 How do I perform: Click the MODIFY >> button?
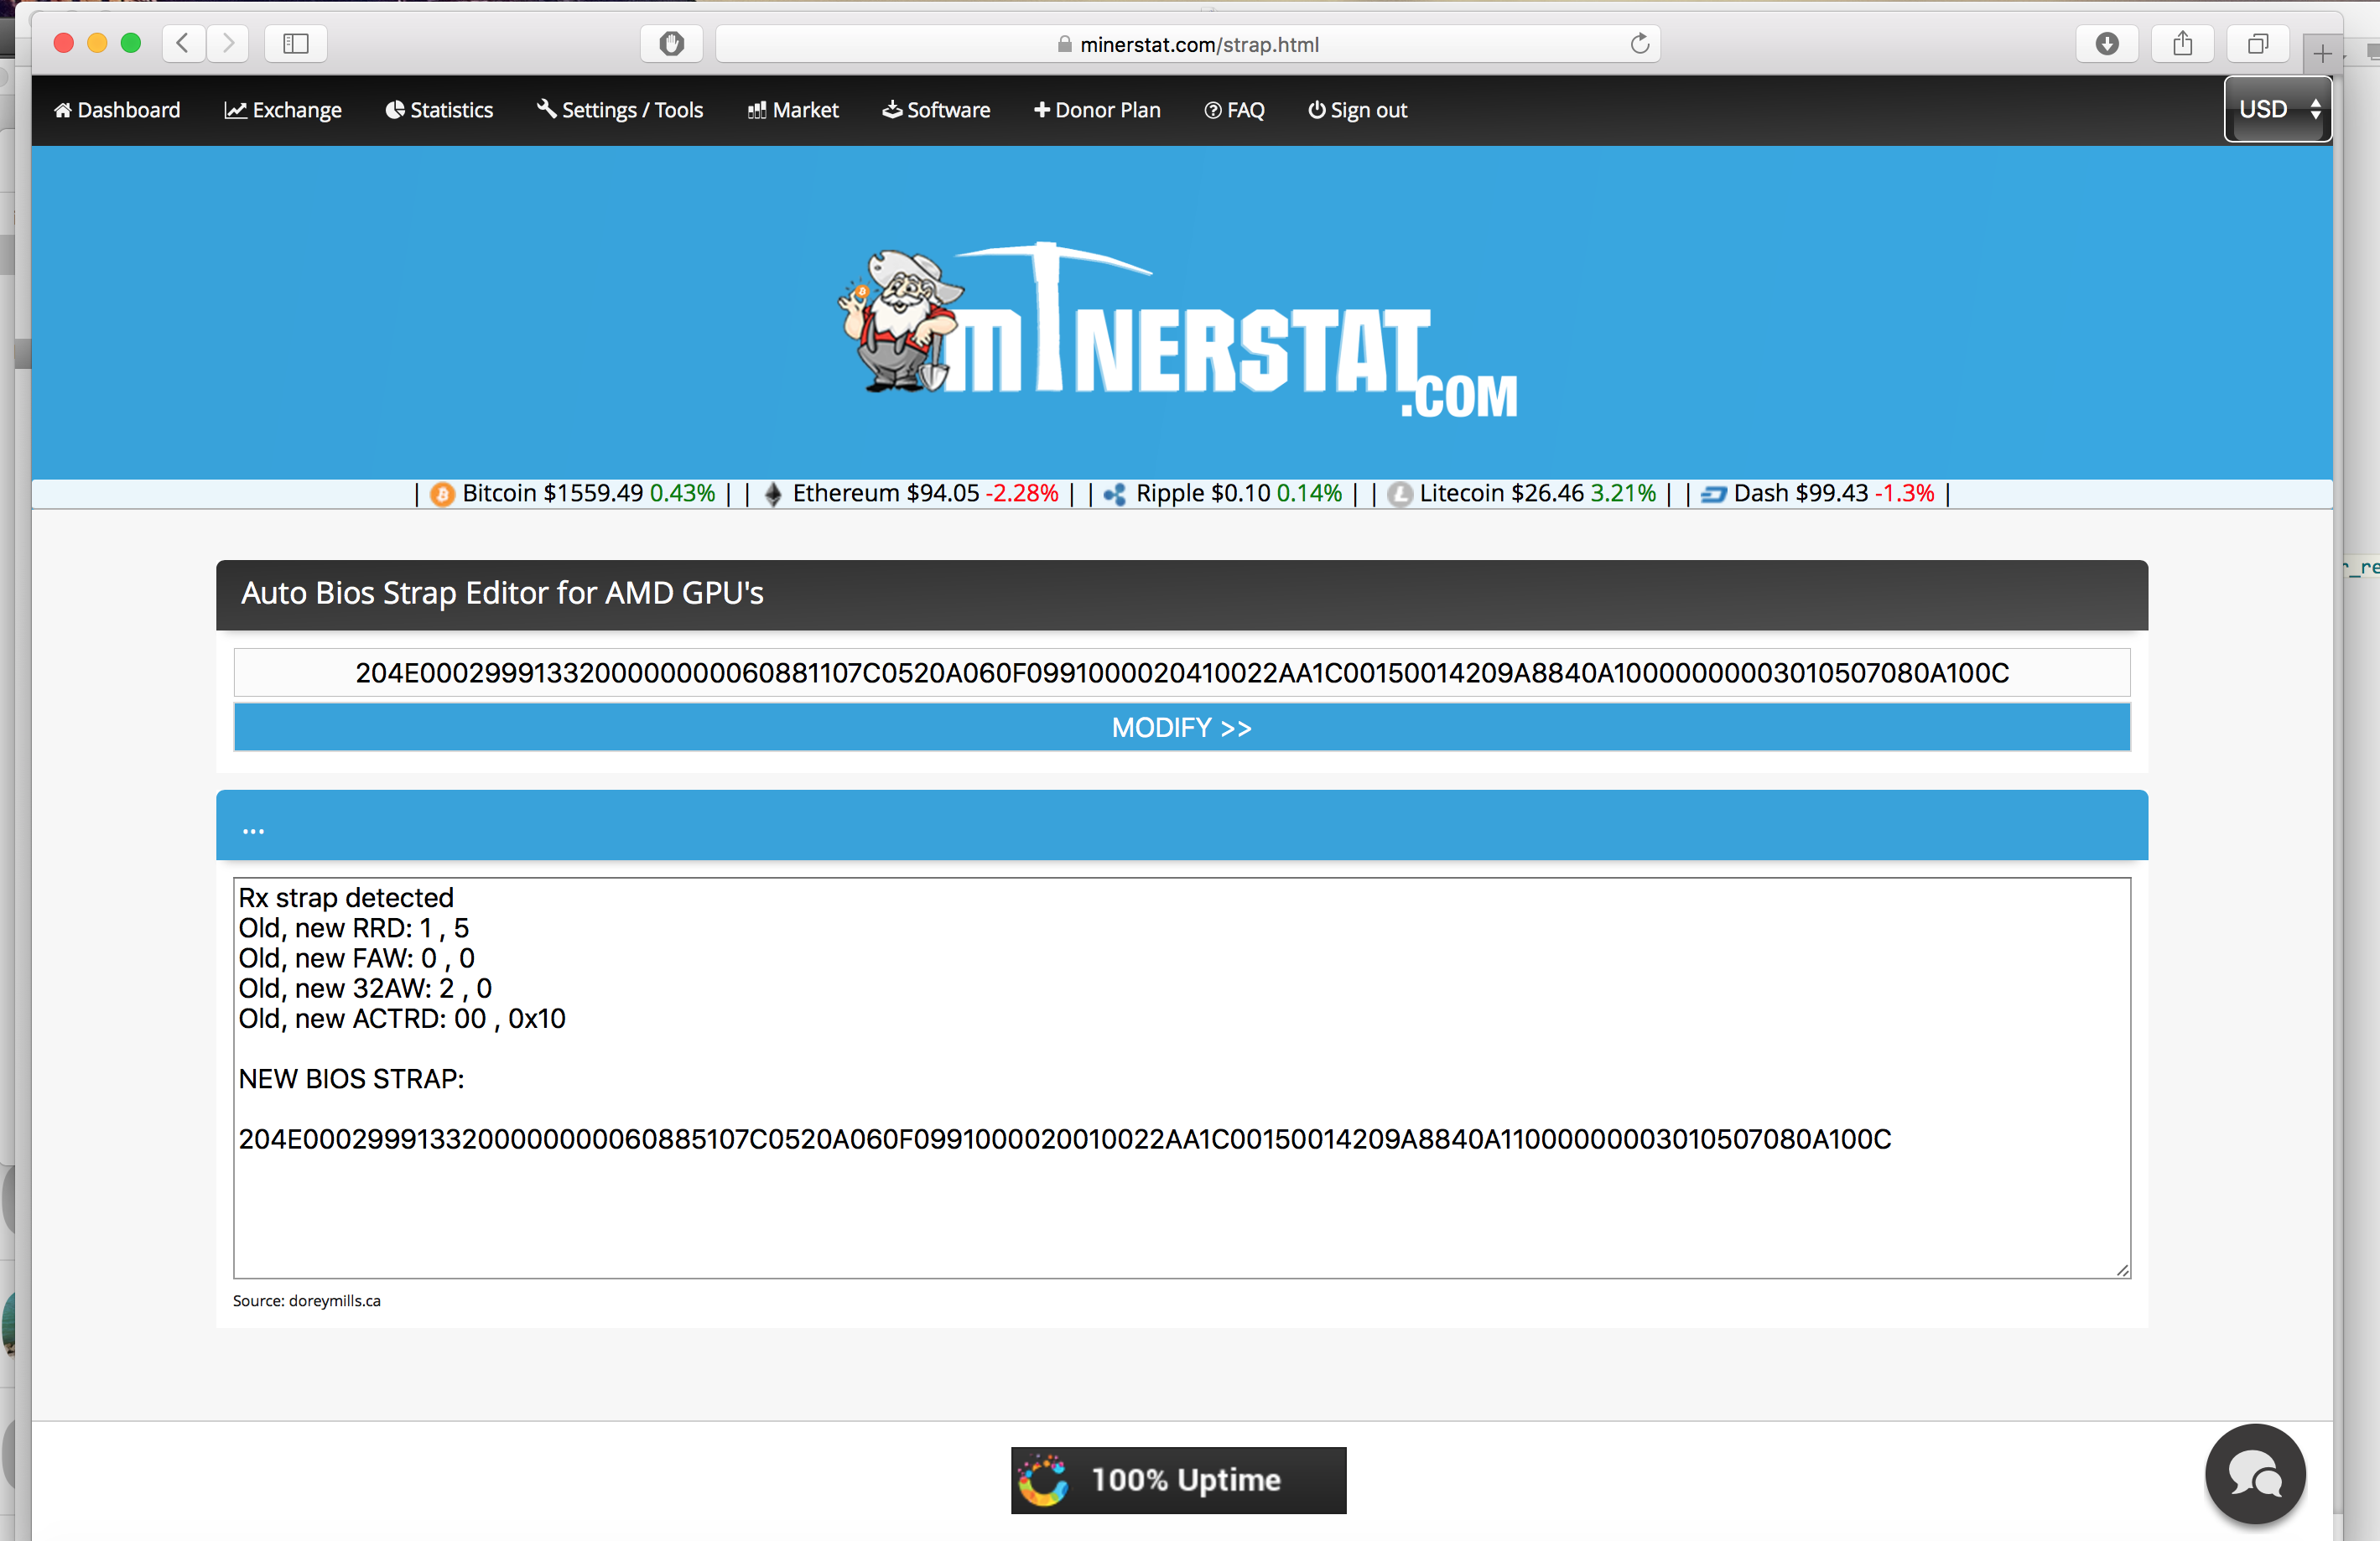tap(1181, 727)
